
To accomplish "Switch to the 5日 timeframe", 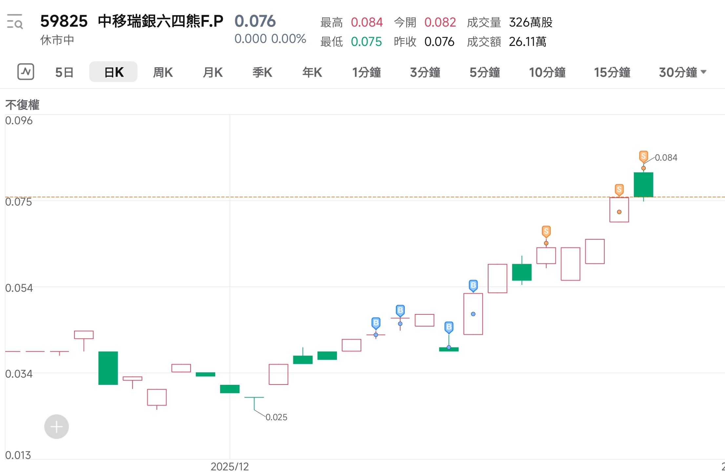I will (x=64, y=72).
